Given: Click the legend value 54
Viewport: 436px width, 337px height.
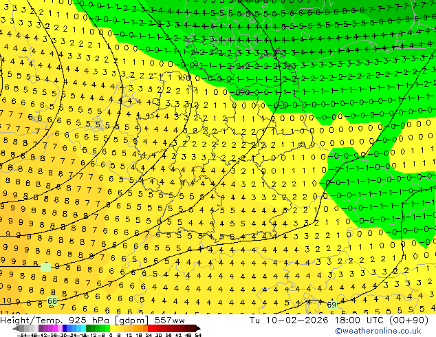Looking at the screenshot, I should click(x=198, y=335).
